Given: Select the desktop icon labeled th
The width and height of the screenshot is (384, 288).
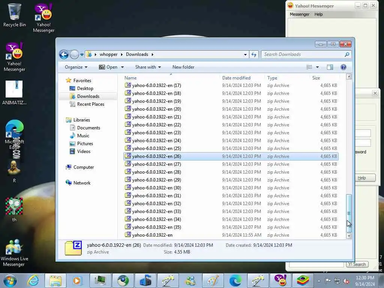Looking at the screenshot, I should tap(14, 210).
